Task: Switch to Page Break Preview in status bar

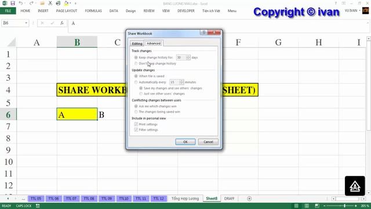Action: point(317,206)
